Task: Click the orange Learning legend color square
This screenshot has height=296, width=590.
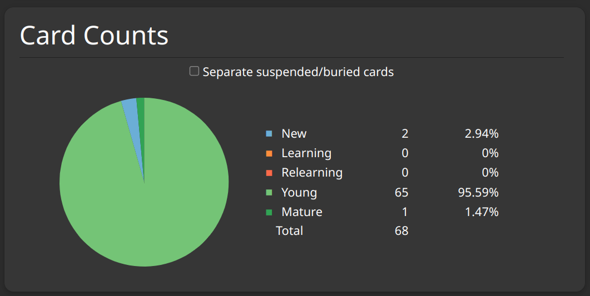Action: [269, 153]
